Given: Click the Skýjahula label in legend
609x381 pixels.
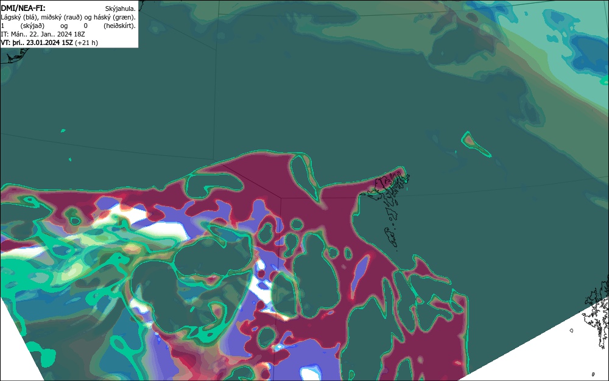Looking at the screenshot, I should 121,9.
